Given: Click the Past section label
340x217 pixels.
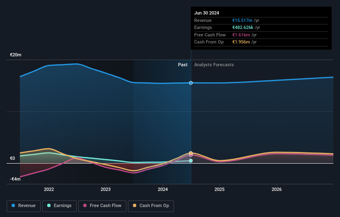Looking at the screenshot, I should 183,65.
